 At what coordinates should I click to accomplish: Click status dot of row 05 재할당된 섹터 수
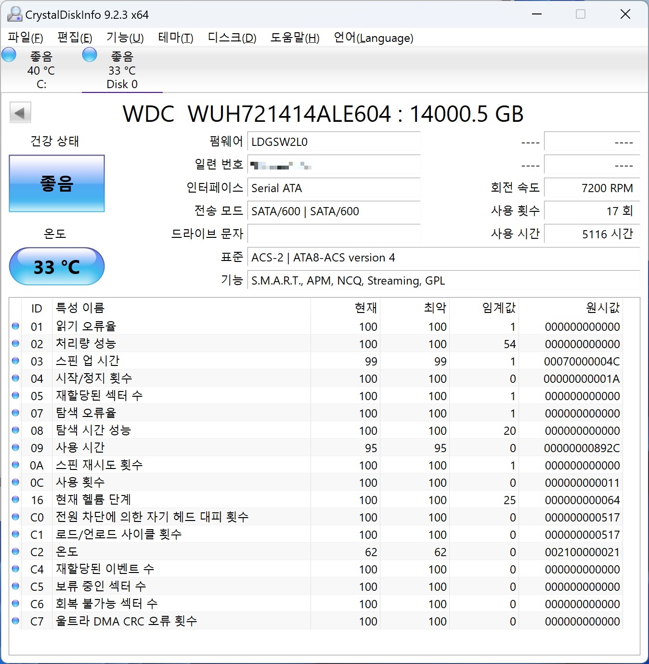[15, 395]
